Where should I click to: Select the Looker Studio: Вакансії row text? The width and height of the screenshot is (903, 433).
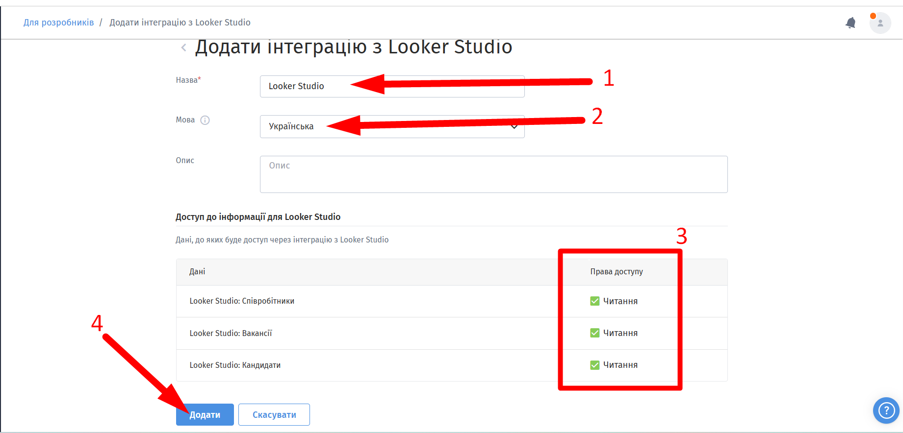click(x=231, y=333)
